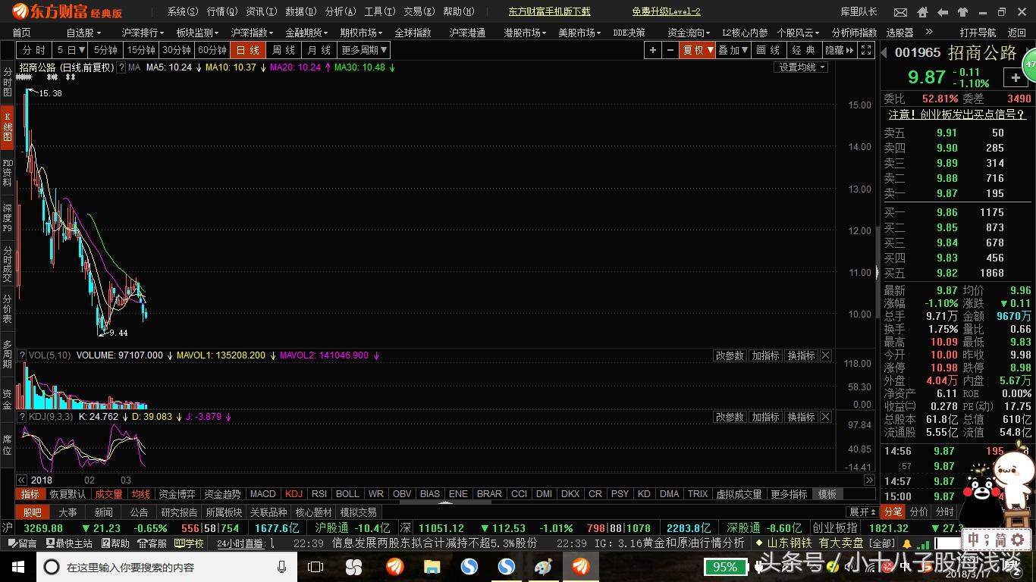Screen dimensions: 1036x582
Task: Open the 系统(S) menu
Action: [x=183, y=12]
